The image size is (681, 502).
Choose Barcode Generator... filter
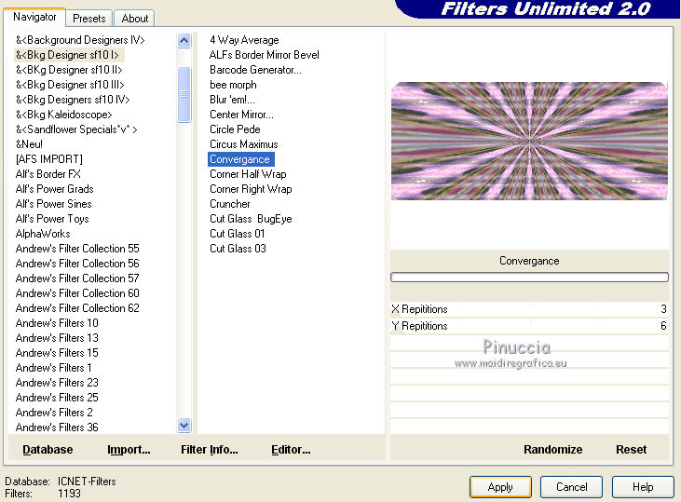tap(255, 70)
